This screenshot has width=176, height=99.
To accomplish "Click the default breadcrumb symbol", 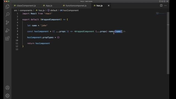I will (x=53, y=10).
